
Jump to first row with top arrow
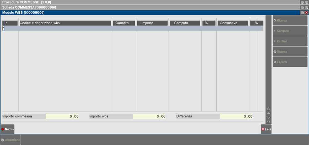click(x=269, y=109)
